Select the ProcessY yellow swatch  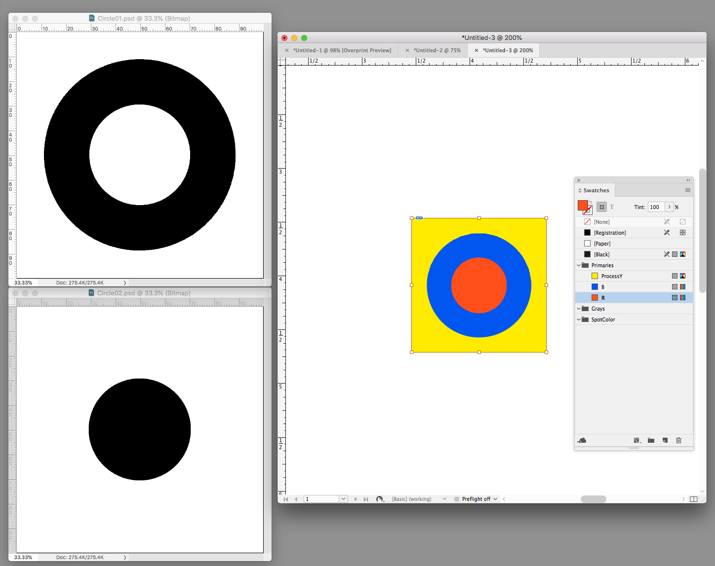(x=634, y=276)
